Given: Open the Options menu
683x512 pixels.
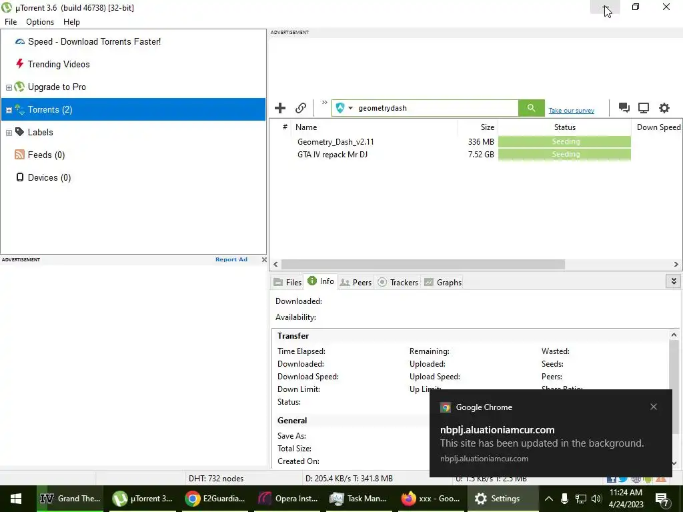Looking at the screenshot, I should pos(40,22).
